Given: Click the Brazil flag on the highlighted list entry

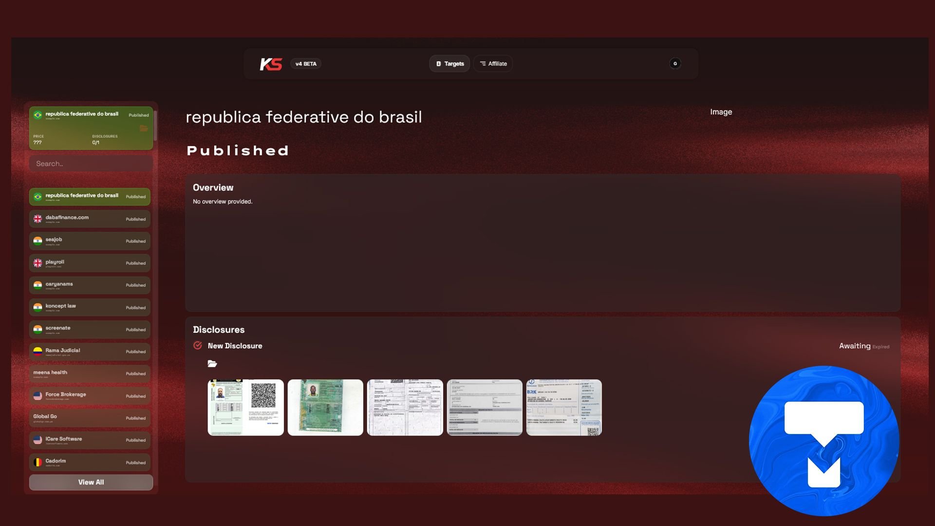Looking at the screenshot, I should tap(37, 197).
